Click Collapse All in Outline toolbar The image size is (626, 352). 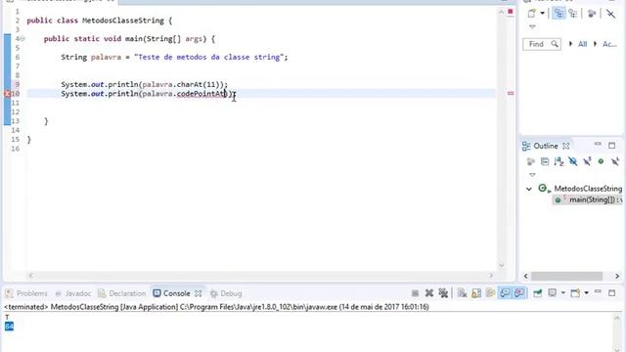tap(545, 161)
